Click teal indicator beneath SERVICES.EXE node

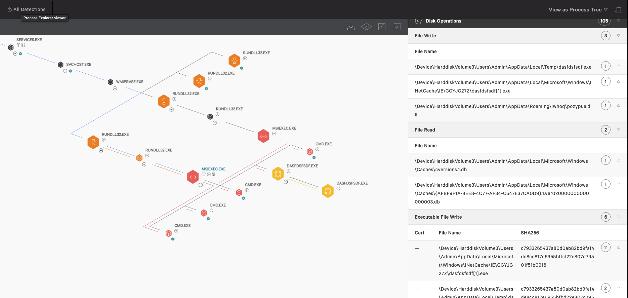pos(20,54)
